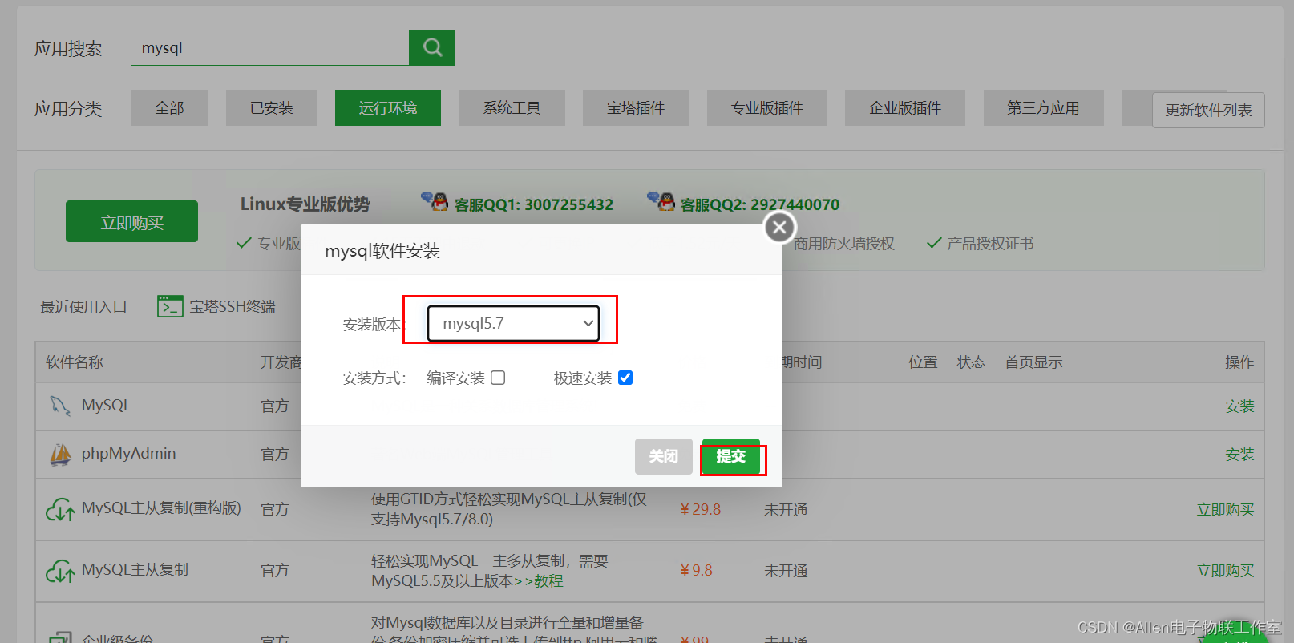Click 安装 link for phpMyAdmin row
1294x643 pixels.
pos(1239,455)
